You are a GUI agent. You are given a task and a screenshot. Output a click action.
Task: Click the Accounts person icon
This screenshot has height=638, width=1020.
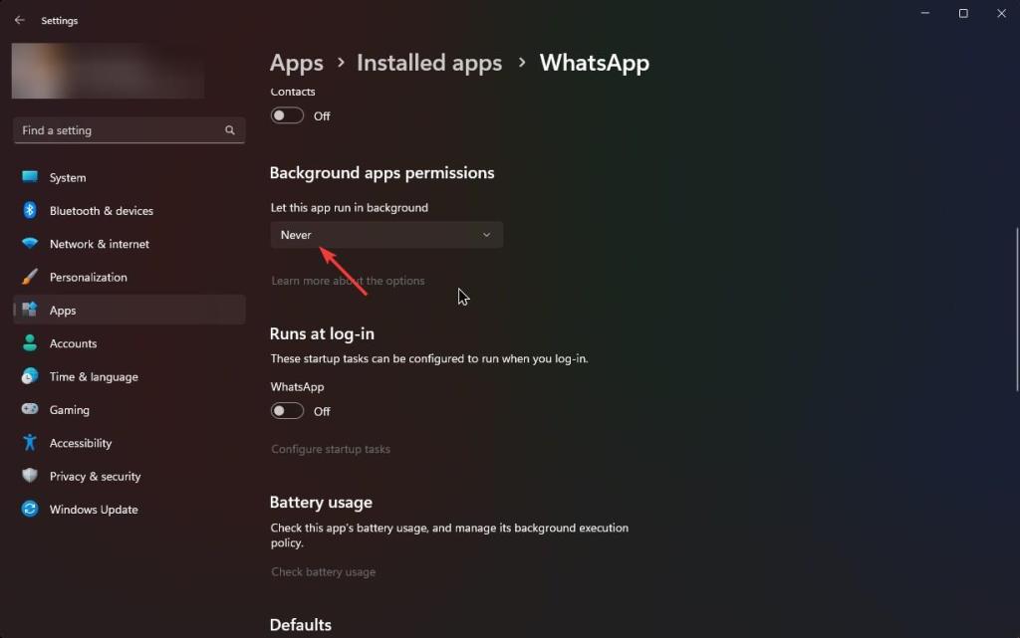point(30,343)
